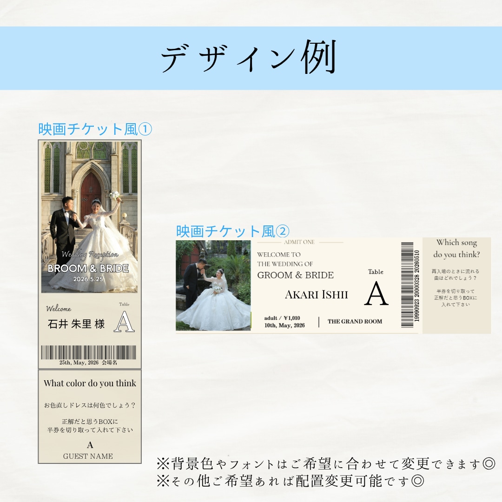The width and height of the screenshot is (502, 502).
Task: Click the small table letter 'A' on ticket ① stub
Action: (x=90, y=445)
